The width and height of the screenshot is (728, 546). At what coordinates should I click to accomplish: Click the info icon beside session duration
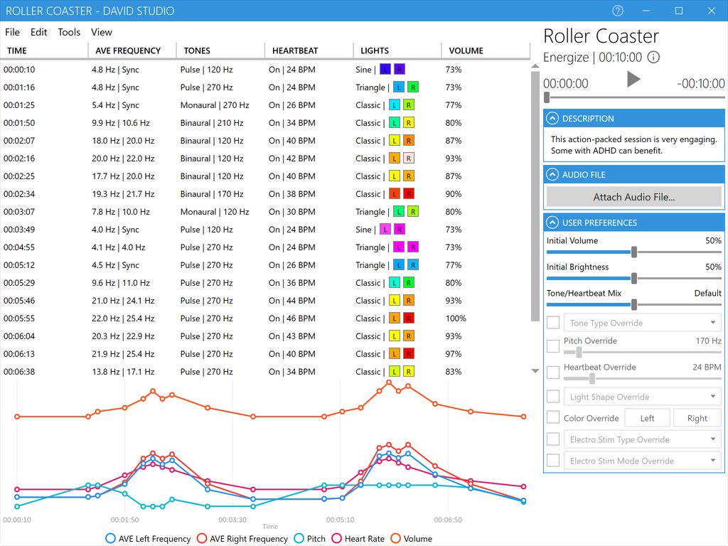click(x=653, y=58)
